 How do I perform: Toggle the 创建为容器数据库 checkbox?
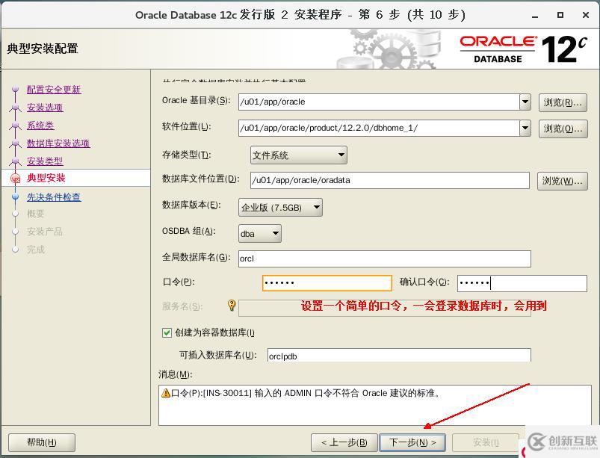(167, 332)
